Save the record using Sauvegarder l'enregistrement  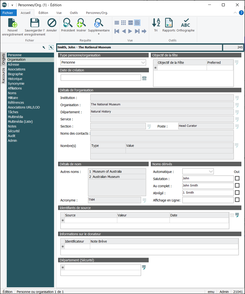click(x=35, y=27)
